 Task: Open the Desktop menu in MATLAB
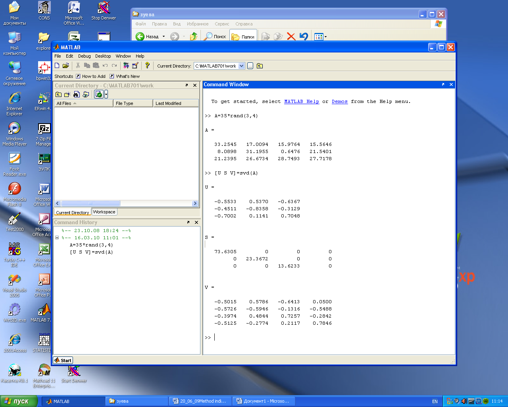pyautogui.click(x=103, y=56)
